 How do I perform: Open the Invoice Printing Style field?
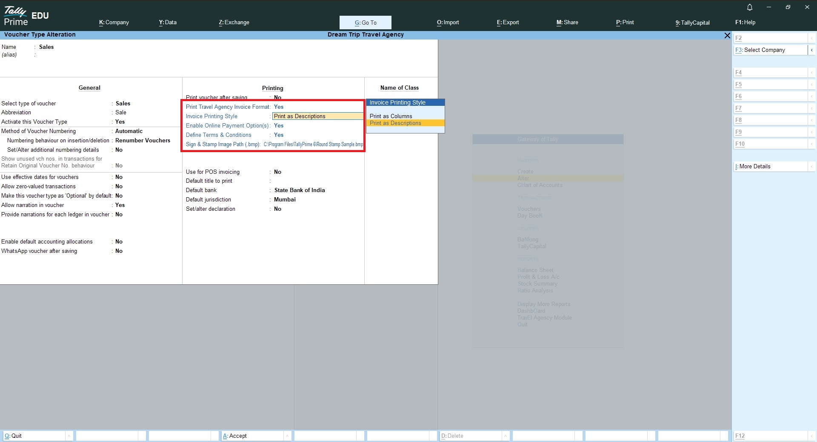pyautogui.click(x=317, y=116)
